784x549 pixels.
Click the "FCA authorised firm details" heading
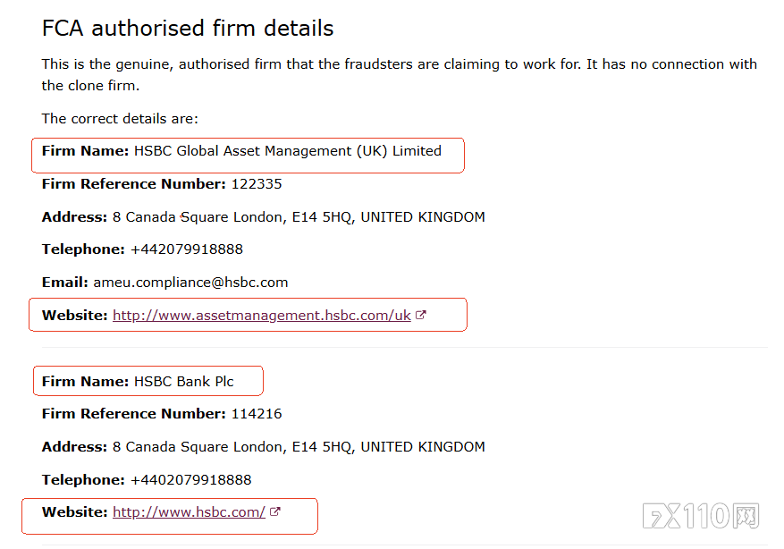point(188,29)
